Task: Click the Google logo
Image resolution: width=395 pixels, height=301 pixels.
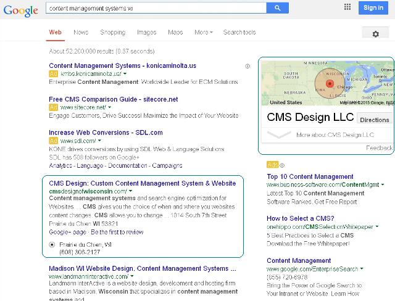Action: pos(20,10)
